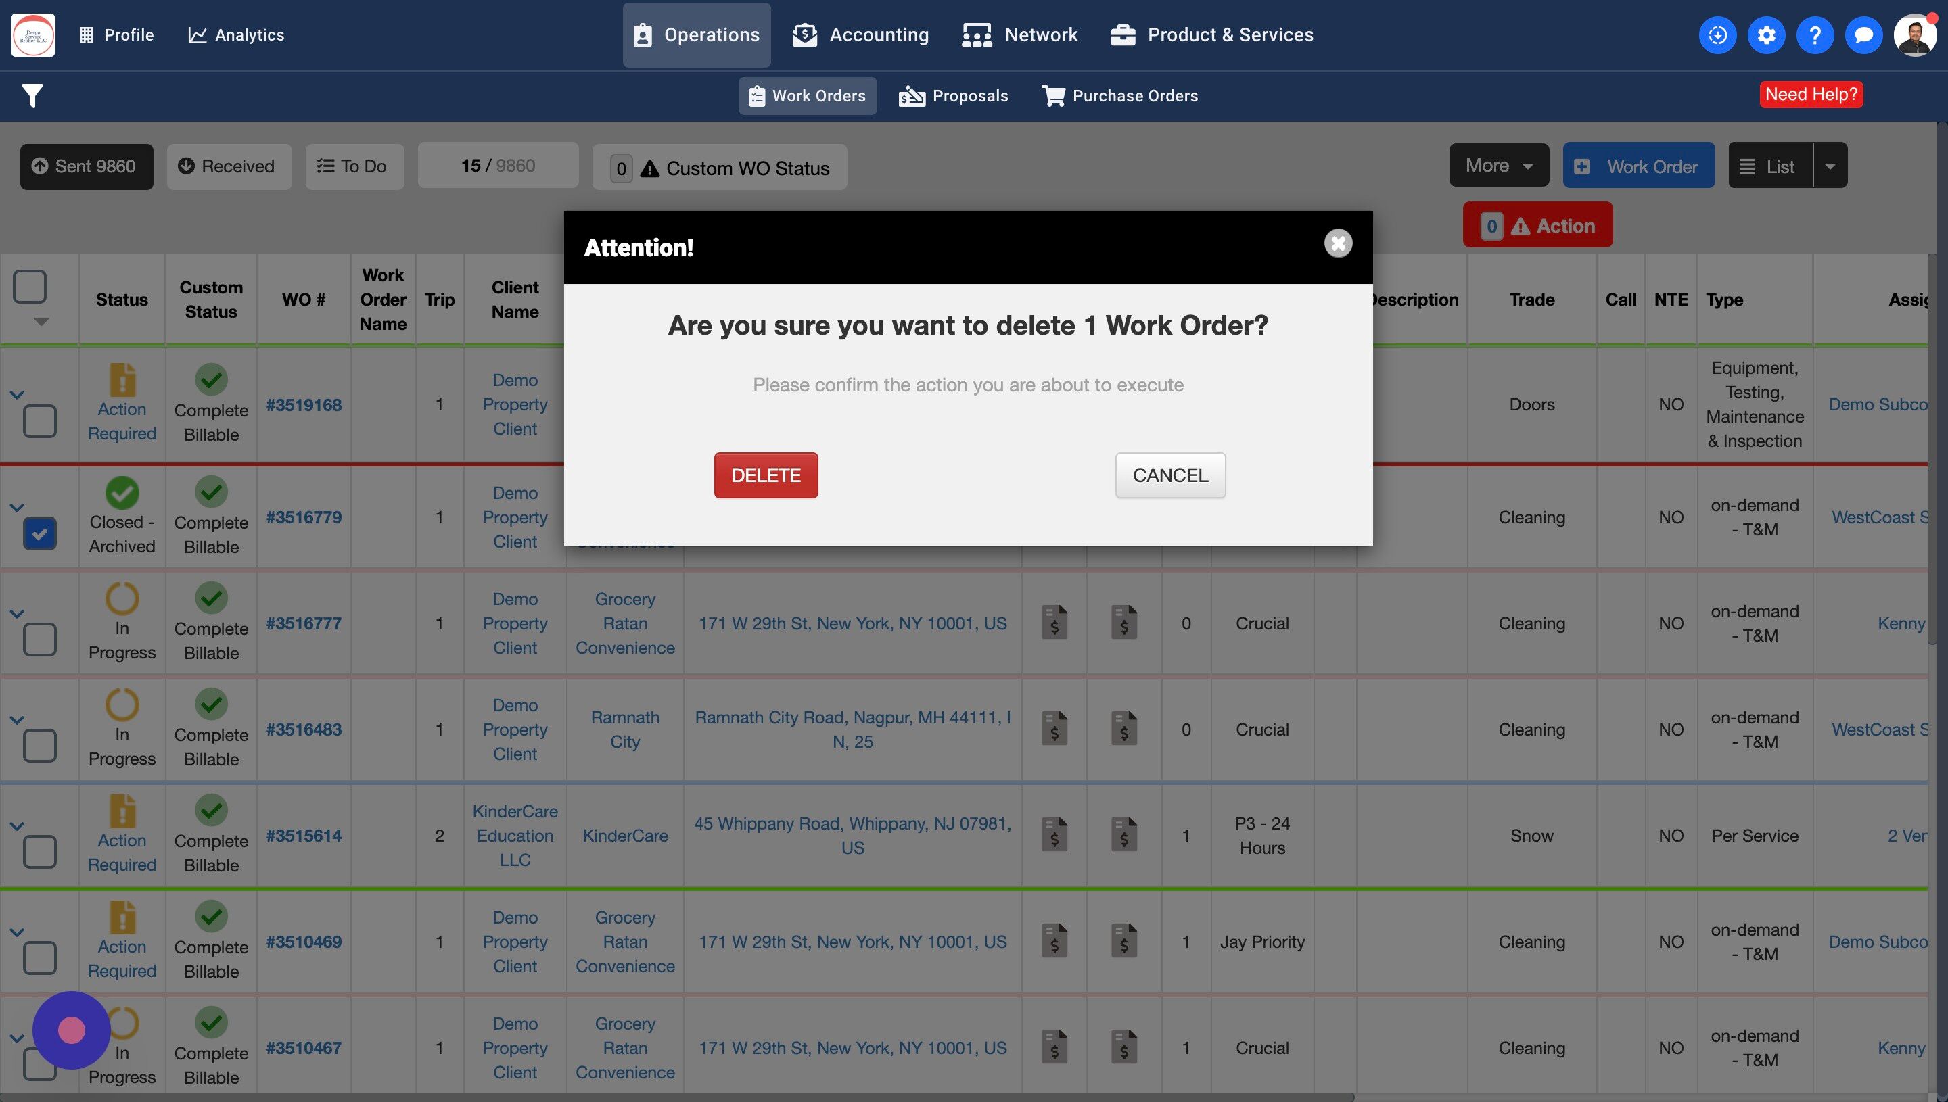Open the More dropdown menu
Screen dimensions: 1948x1102
1498,165
